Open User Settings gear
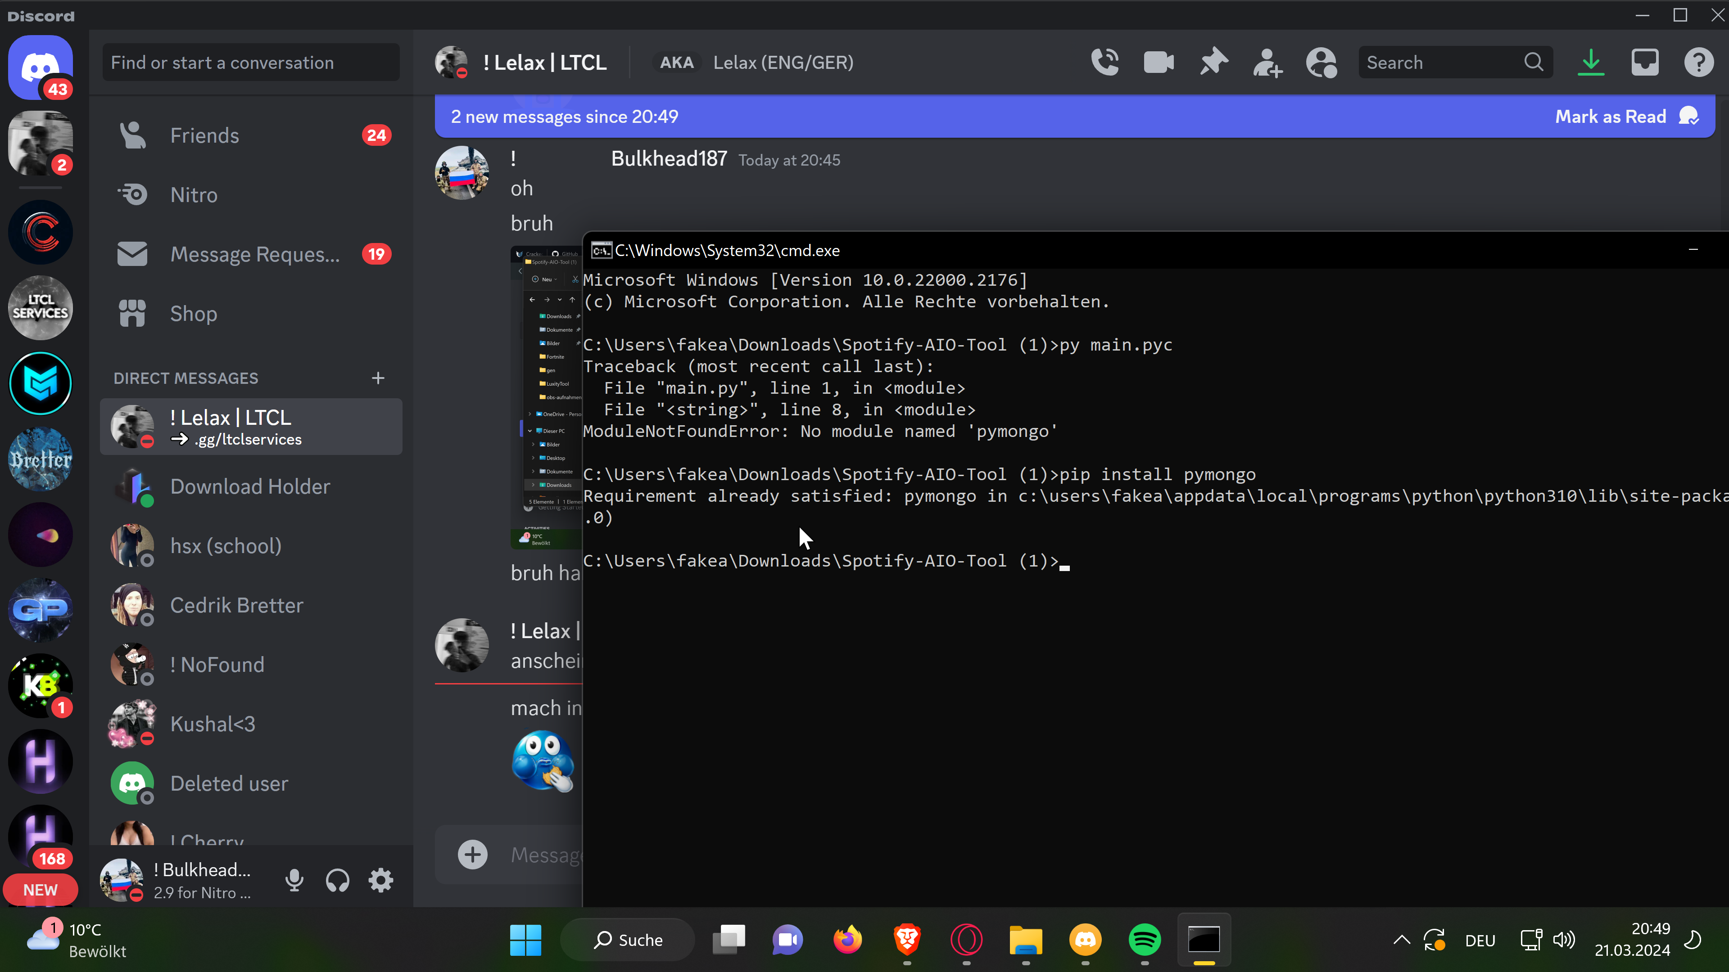This screenshot has height=972, width=1729. point(380,880)
